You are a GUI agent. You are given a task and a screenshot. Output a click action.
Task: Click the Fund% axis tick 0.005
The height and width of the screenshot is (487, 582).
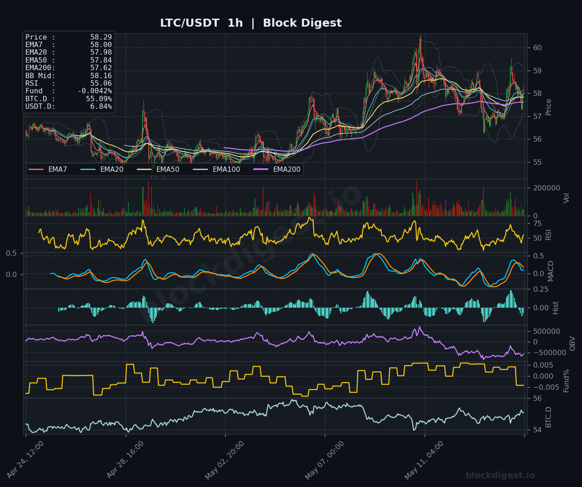tap(543, 365)
